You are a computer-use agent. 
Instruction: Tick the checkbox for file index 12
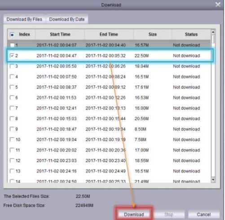pos(12,160)
